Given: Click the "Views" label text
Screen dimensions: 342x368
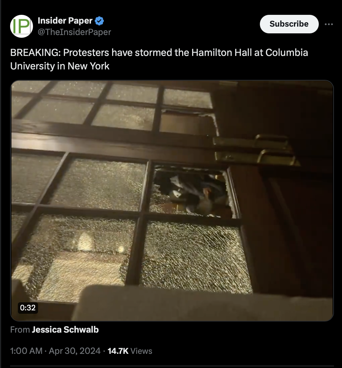Looking at the screenshot, I should [x=141, y=351].
